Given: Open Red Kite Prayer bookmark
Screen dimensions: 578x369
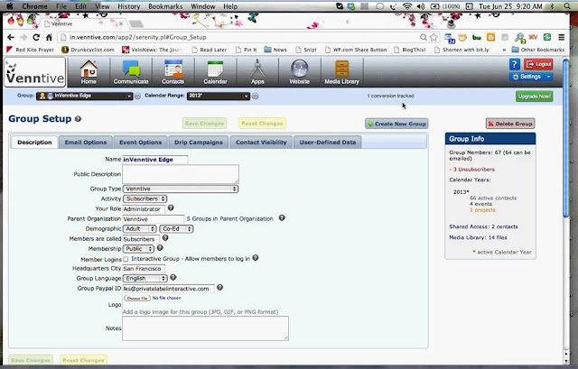Looking at the screenshot, I should (x=30, y=50).
